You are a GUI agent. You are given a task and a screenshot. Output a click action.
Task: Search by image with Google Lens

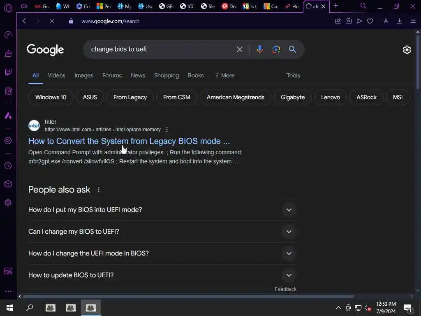(x=276, y=49)
